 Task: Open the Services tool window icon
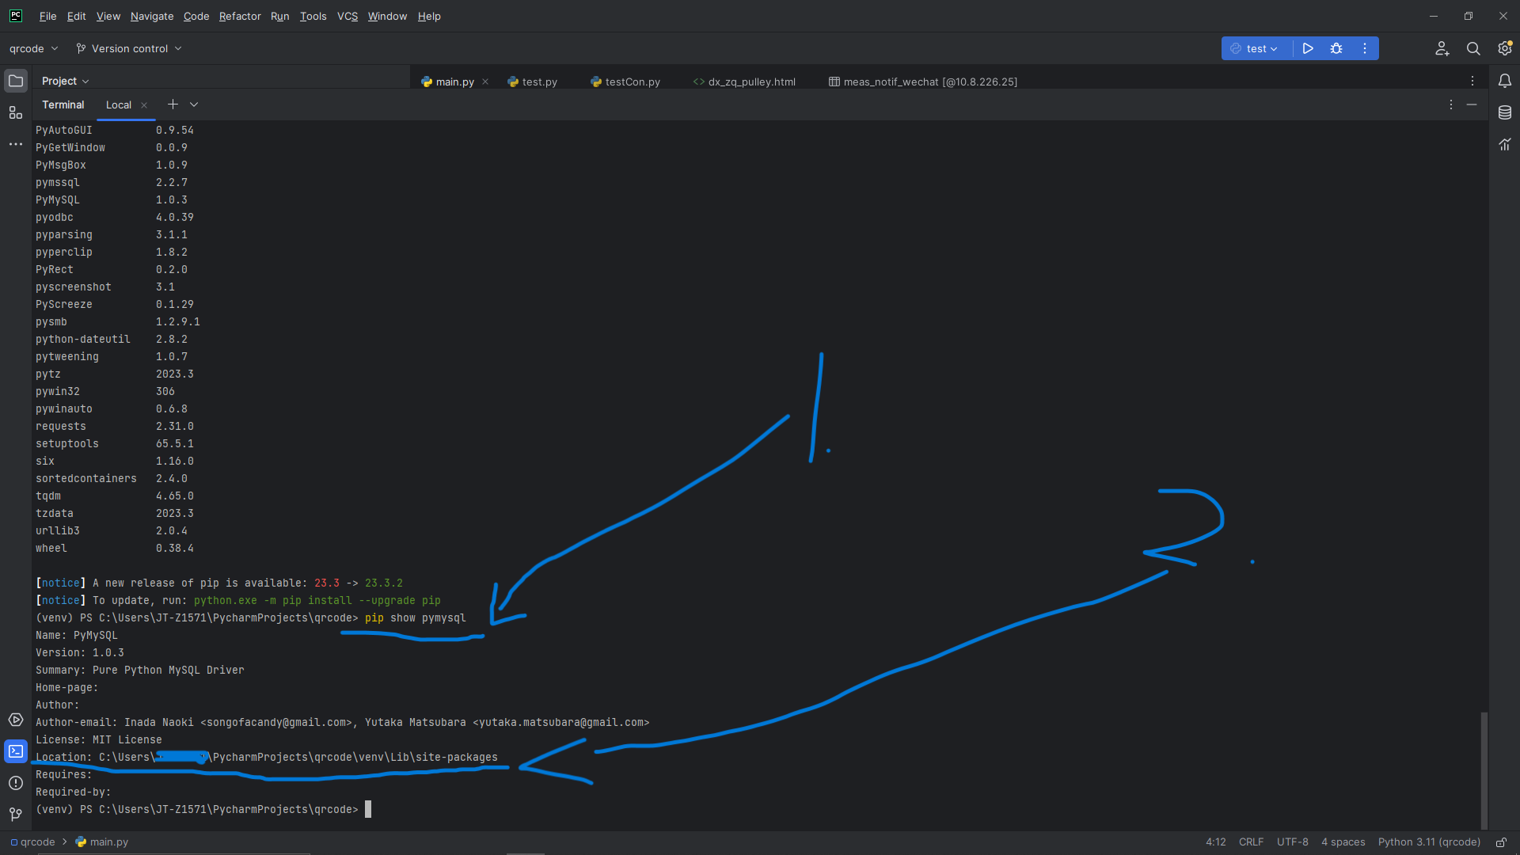(x=16, y=720)
